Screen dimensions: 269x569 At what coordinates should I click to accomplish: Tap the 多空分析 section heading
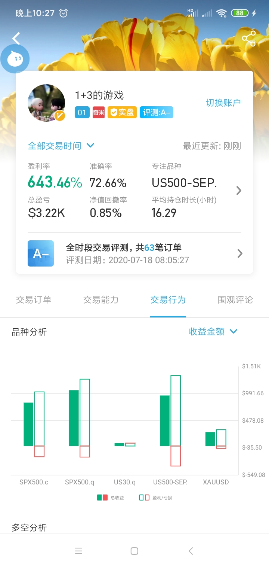coord(29,528)
